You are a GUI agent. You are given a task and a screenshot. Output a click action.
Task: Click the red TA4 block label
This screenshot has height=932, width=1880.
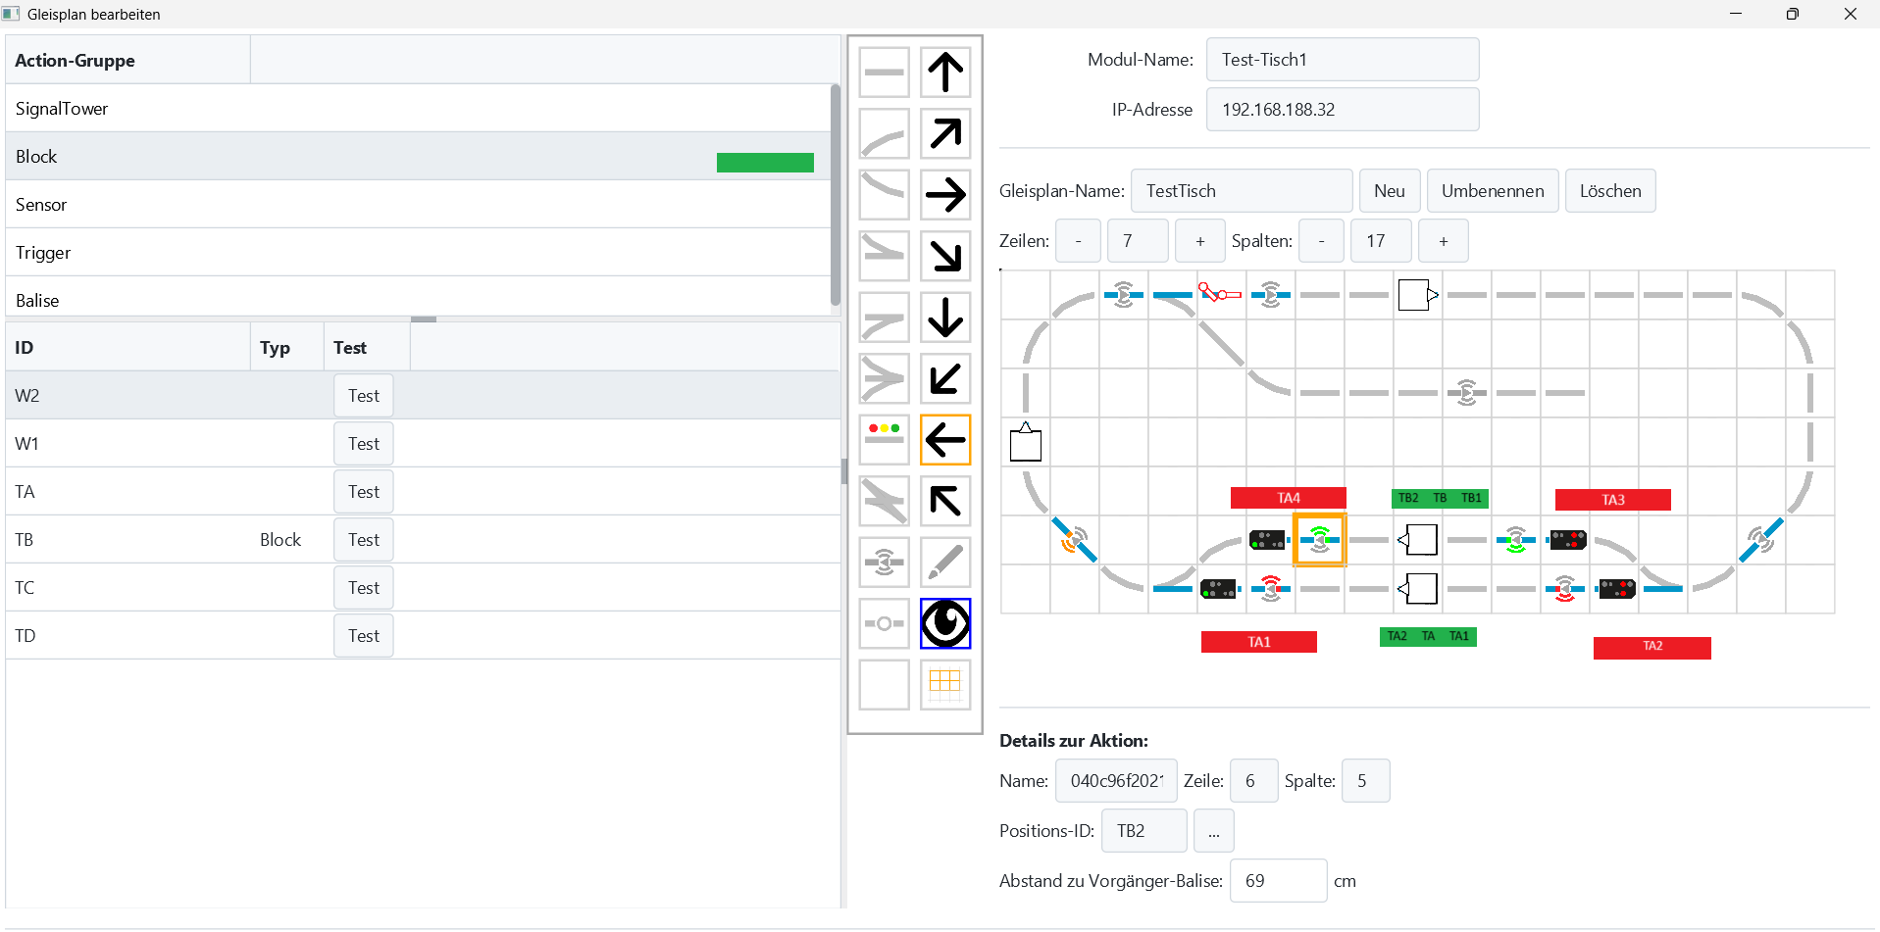(x=1288, y=498)
